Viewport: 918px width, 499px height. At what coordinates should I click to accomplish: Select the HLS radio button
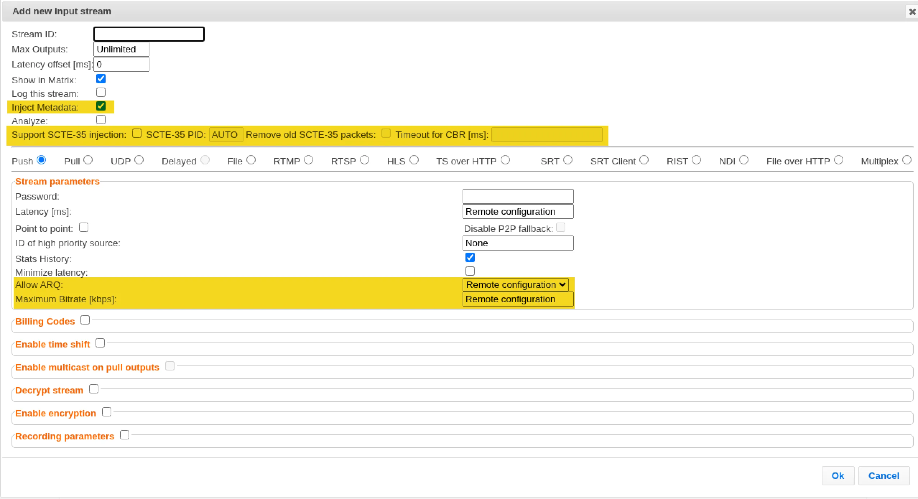(414, 160)
